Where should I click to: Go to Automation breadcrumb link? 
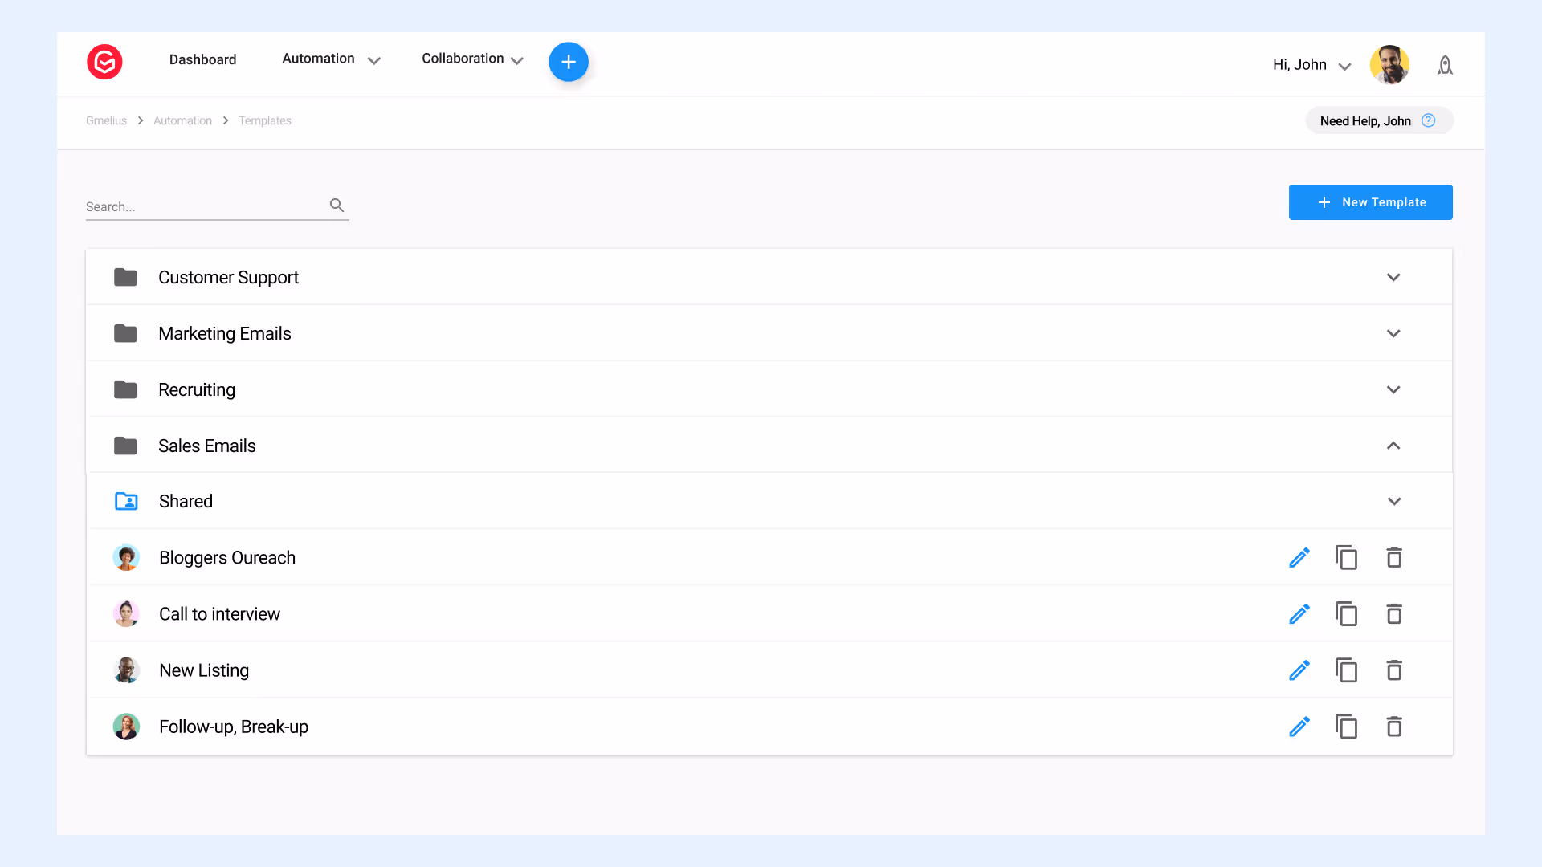click(182, 120)
